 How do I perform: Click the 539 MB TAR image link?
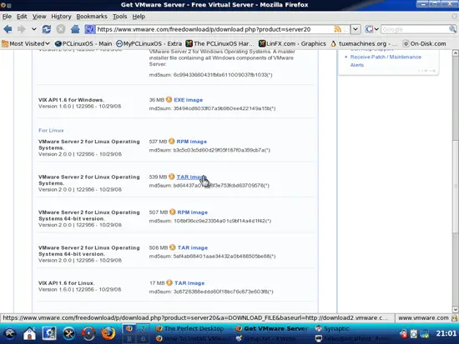191,177
